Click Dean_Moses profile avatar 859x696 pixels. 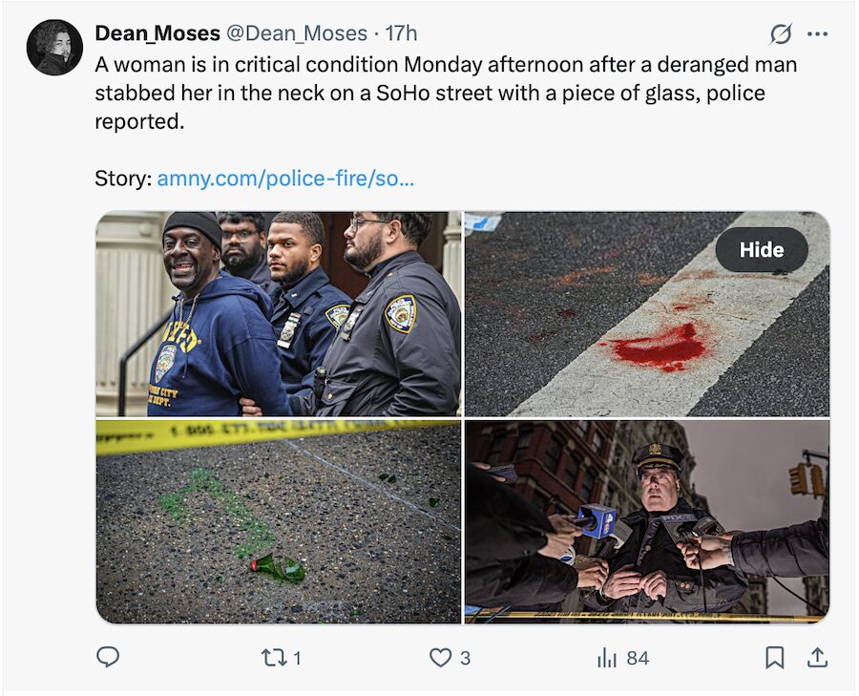click(54, 48)
